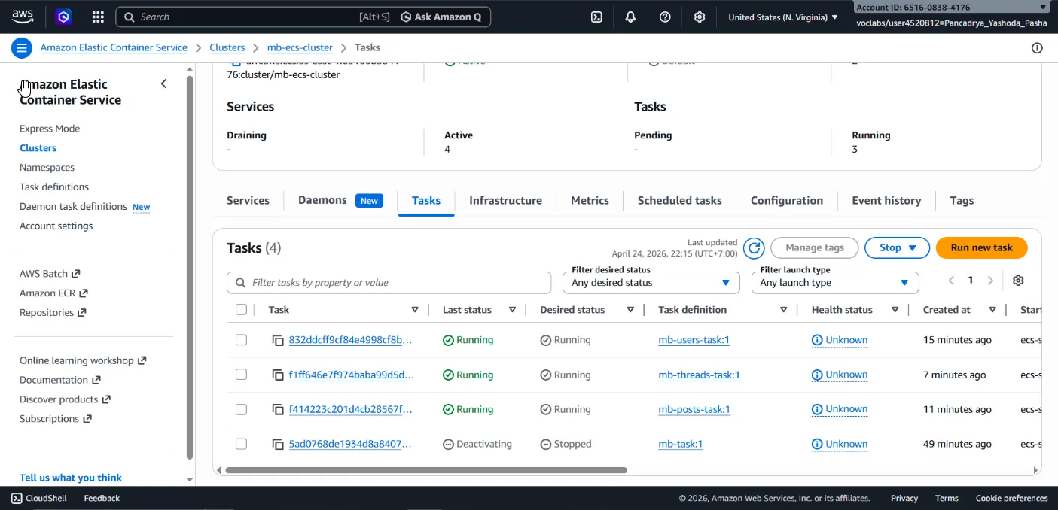
Task: Sort by Last status column
Action: click(x=512, y=310)
